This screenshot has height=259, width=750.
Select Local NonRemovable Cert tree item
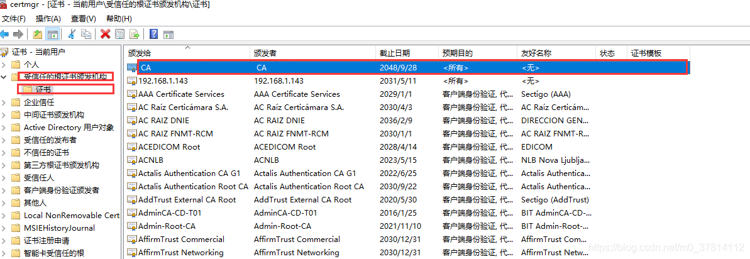[x=72, y=216]
